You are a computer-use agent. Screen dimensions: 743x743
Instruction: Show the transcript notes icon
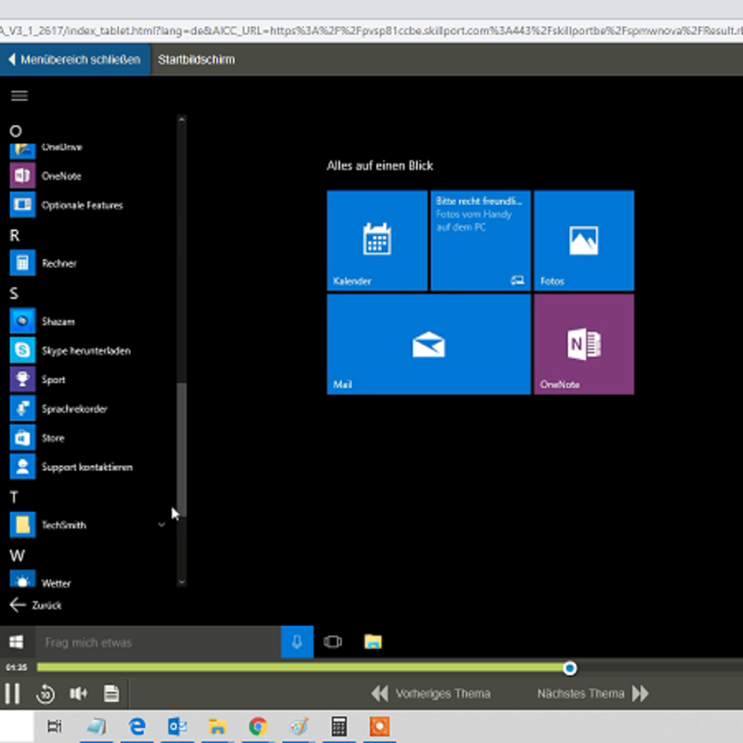111,694
